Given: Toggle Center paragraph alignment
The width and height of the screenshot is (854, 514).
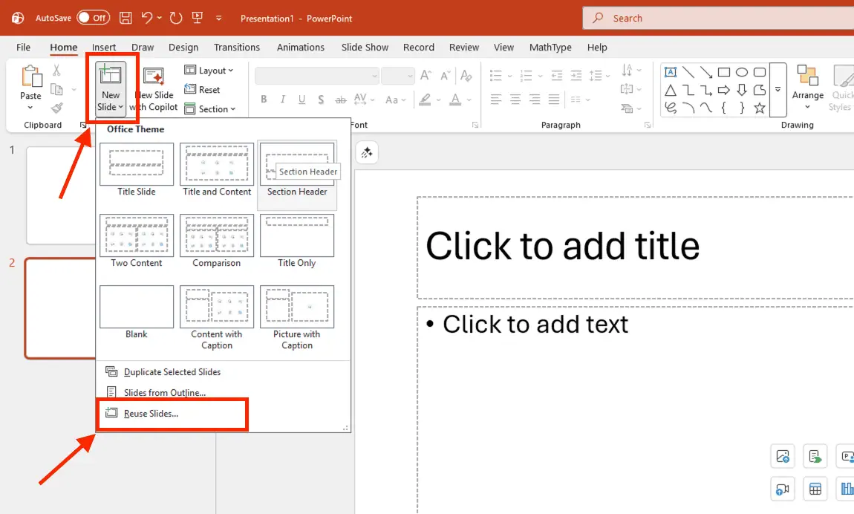Looking at the screenshot, I should pyautogui.click(x=515, y=99).
